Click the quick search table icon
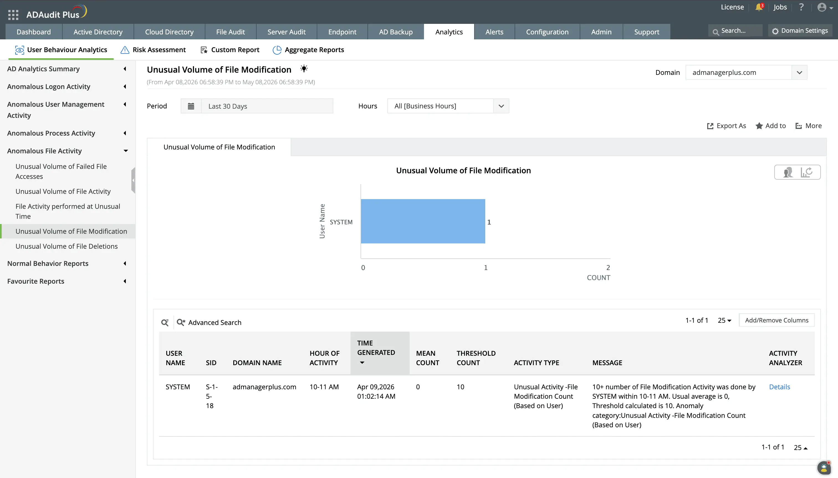Viewport: 838px width, 478px height. click(165, 323)
